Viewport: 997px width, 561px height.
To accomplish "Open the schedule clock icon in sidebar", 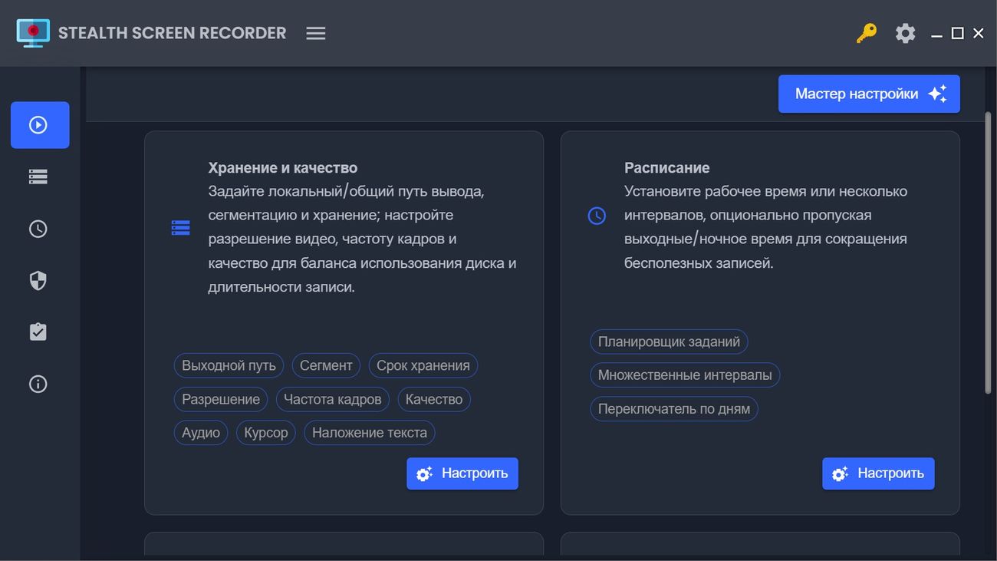I will (38, 228).
